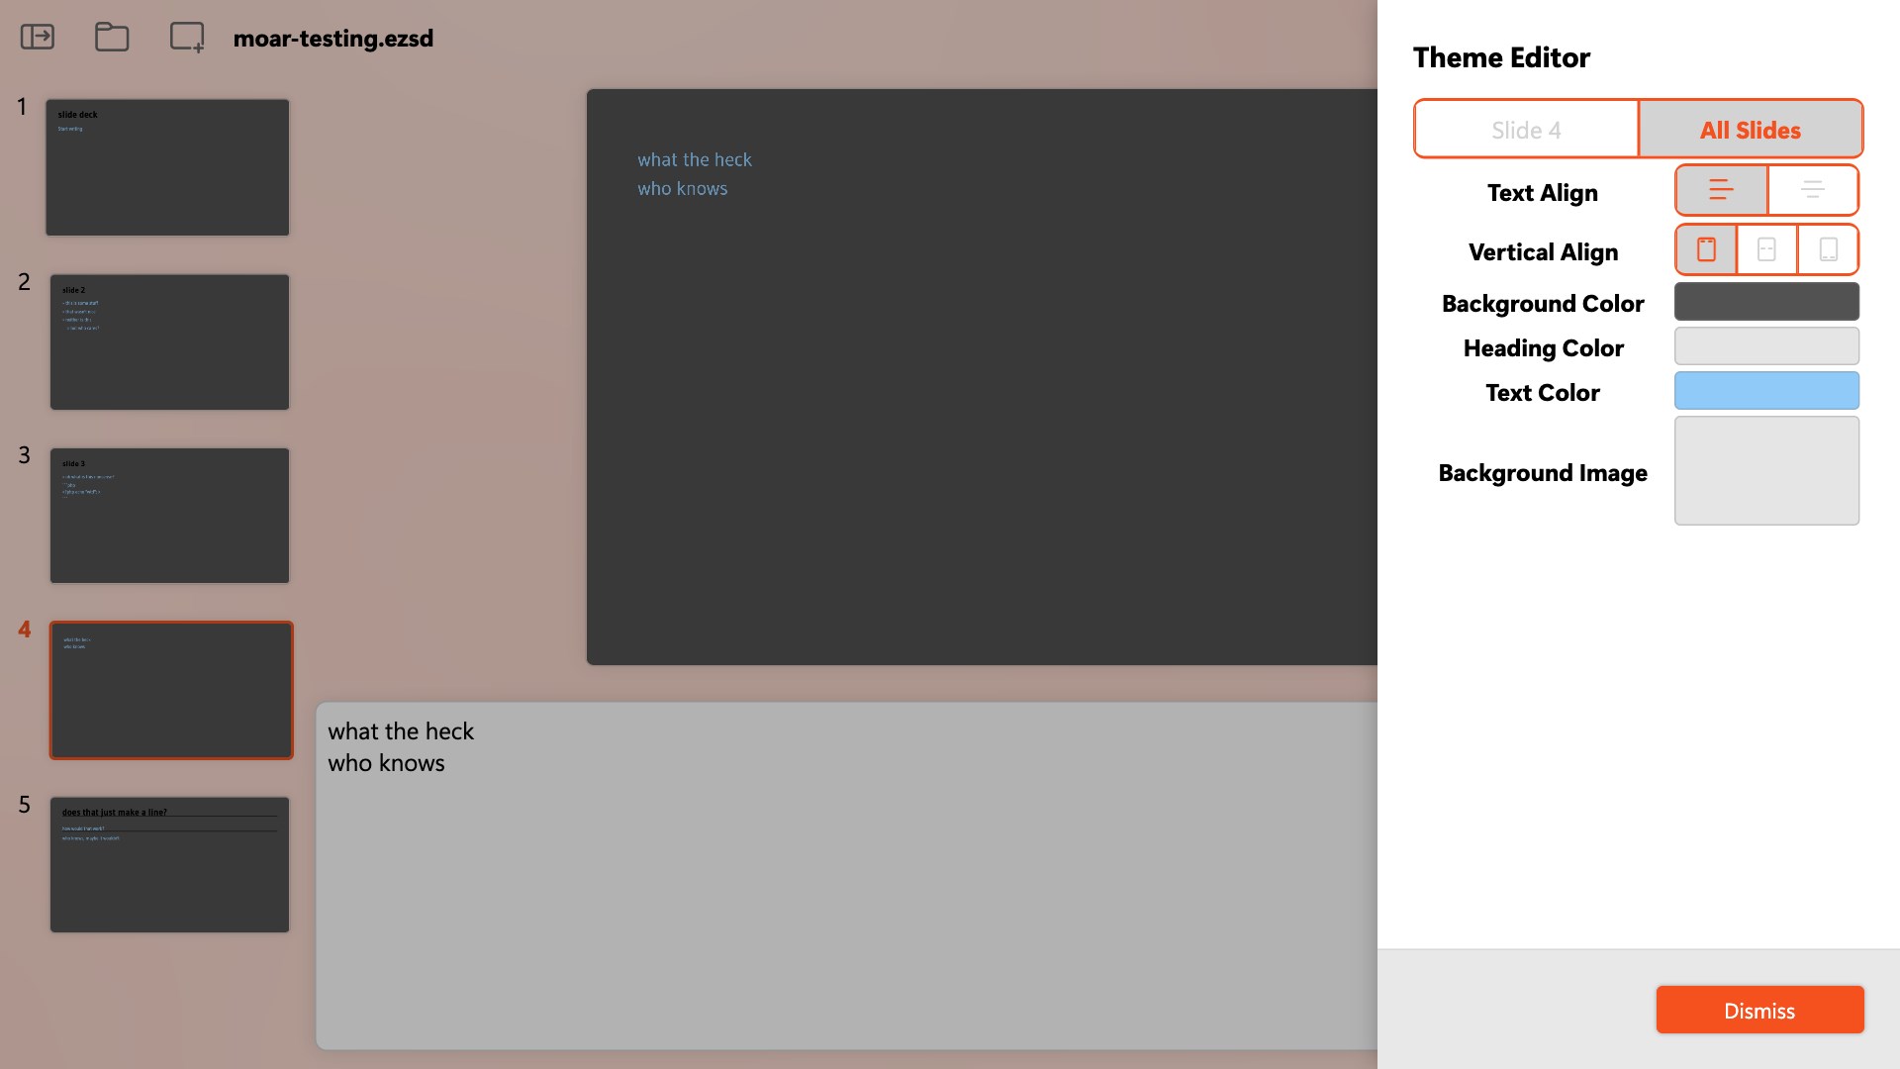Switch to Slide 4 theme scope
1900x1069 pixels.
tap(1526, 130)
